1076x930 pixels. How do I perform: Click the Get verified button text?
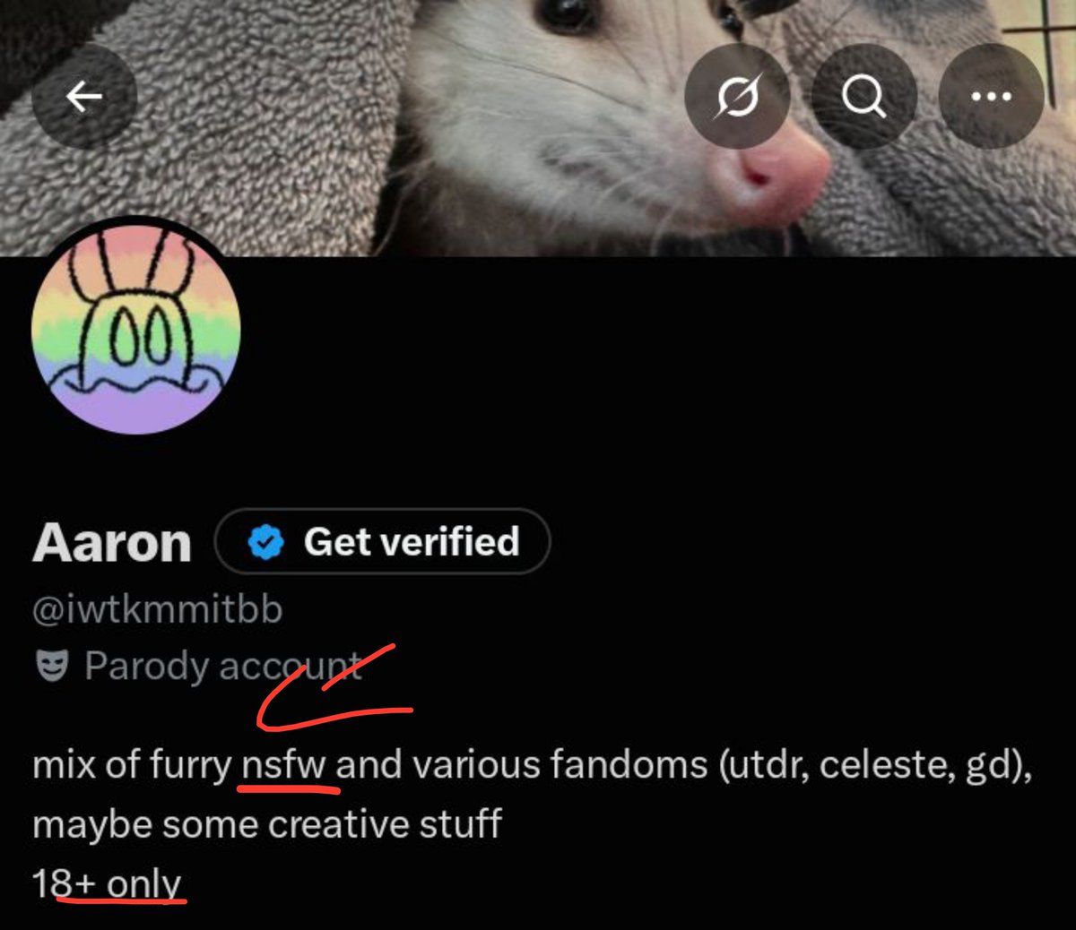pyautogui.click(x=412, y=542)
